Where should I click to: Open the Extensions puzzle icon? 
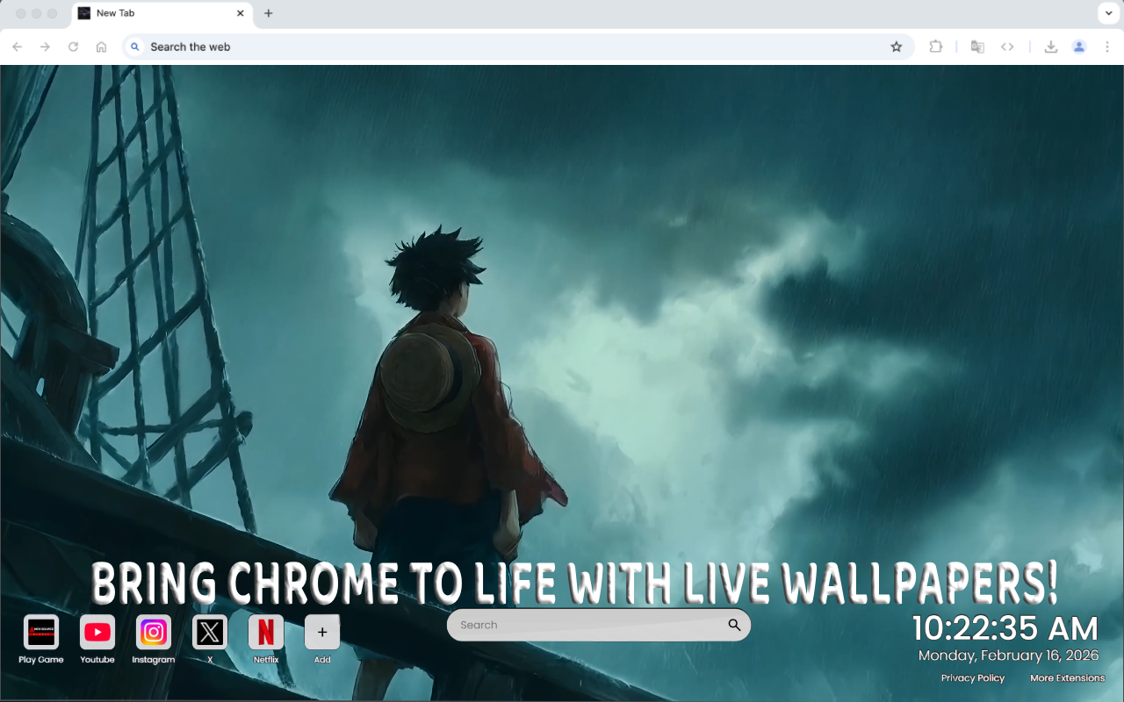click(936, 47)
